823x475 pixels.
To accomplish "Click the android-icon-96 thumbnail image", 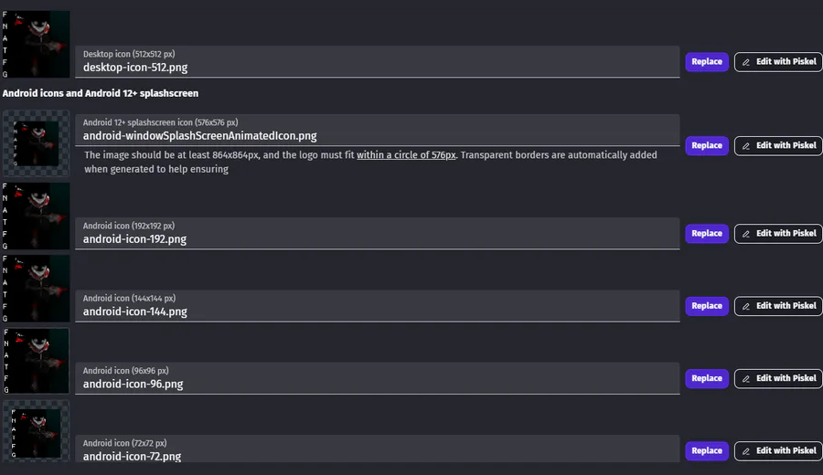I will click(36, 360).
